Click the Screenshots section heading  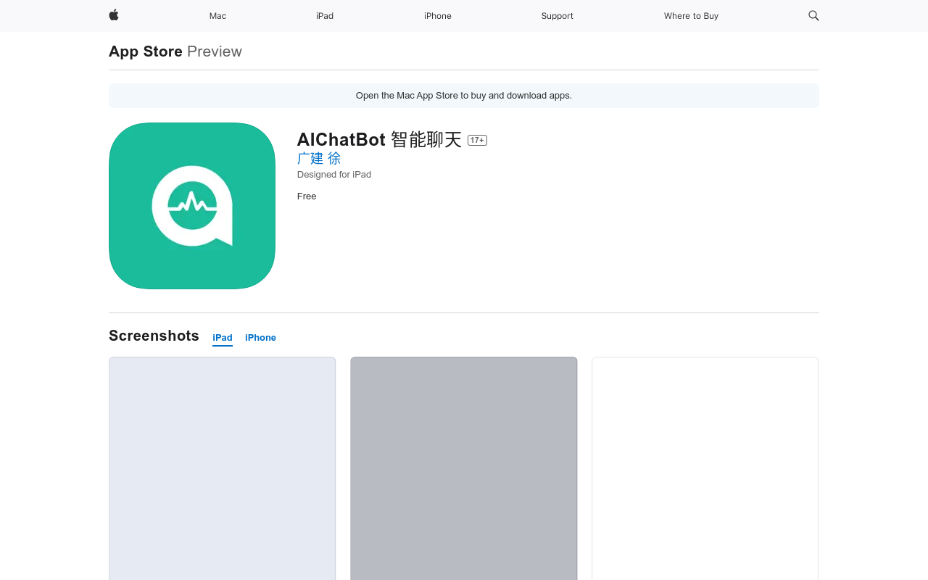point(154,336)
